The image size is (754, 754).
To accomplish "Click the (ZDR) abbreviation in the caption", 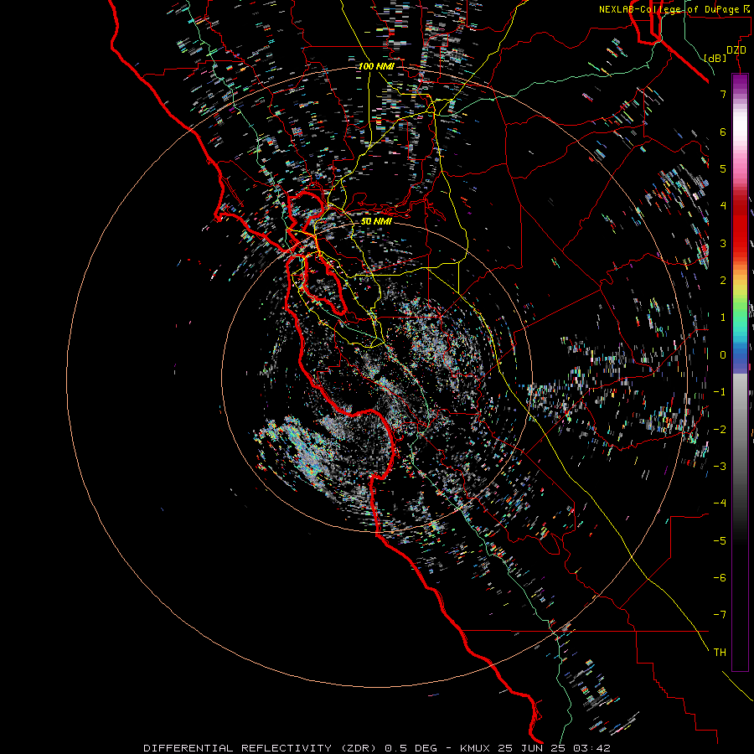I will coord(359,748).
